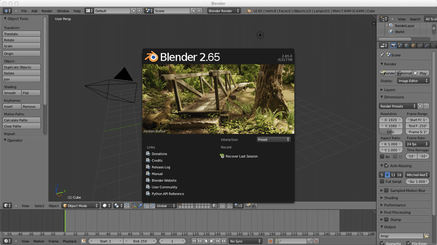Jump to the timeline's first frame
The height and width of the screenshot is (245, 437).
(194, 241)
